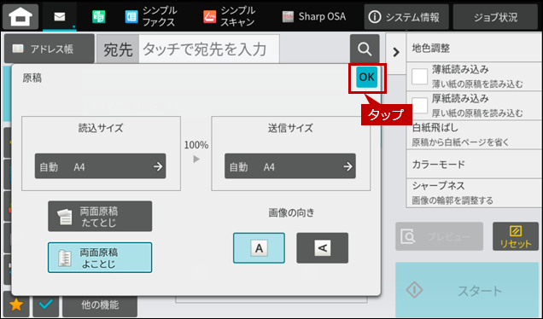The width and height of the screenshot is (543, 319).
Task: Open the green fax mode icon
Action: click(x=99, y=16)
